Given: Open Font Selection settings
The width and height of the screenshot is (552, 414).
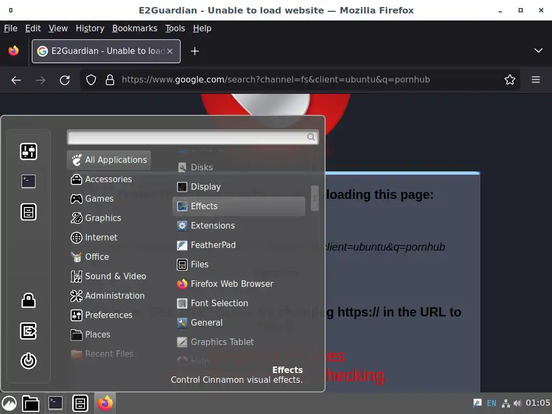Looking at the screenshot, I should (x=239, y=303).
